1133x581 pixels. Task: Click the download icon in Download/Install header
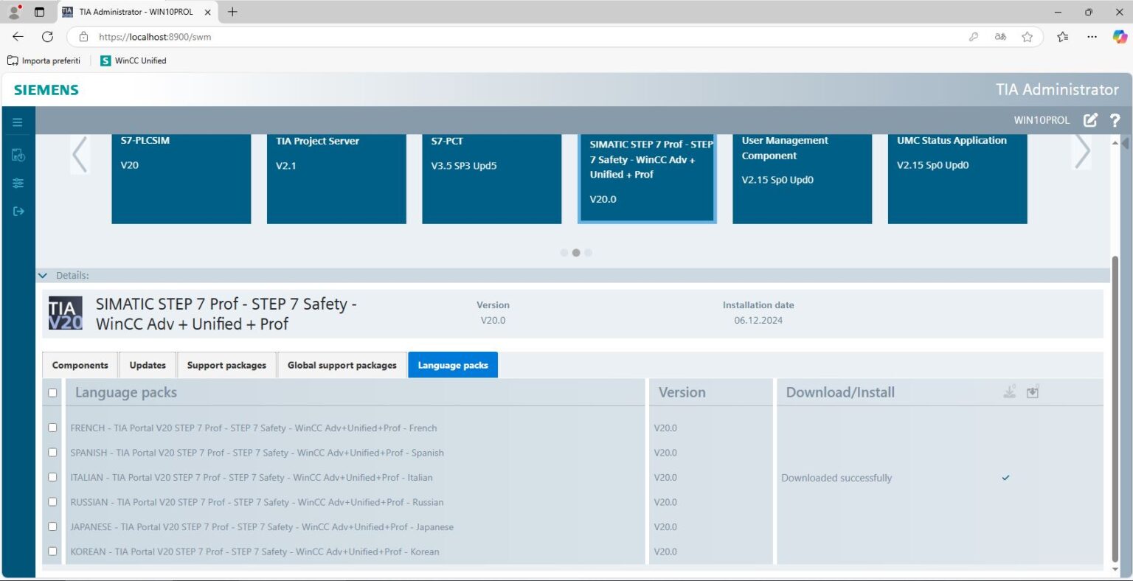click(1009, 392)
